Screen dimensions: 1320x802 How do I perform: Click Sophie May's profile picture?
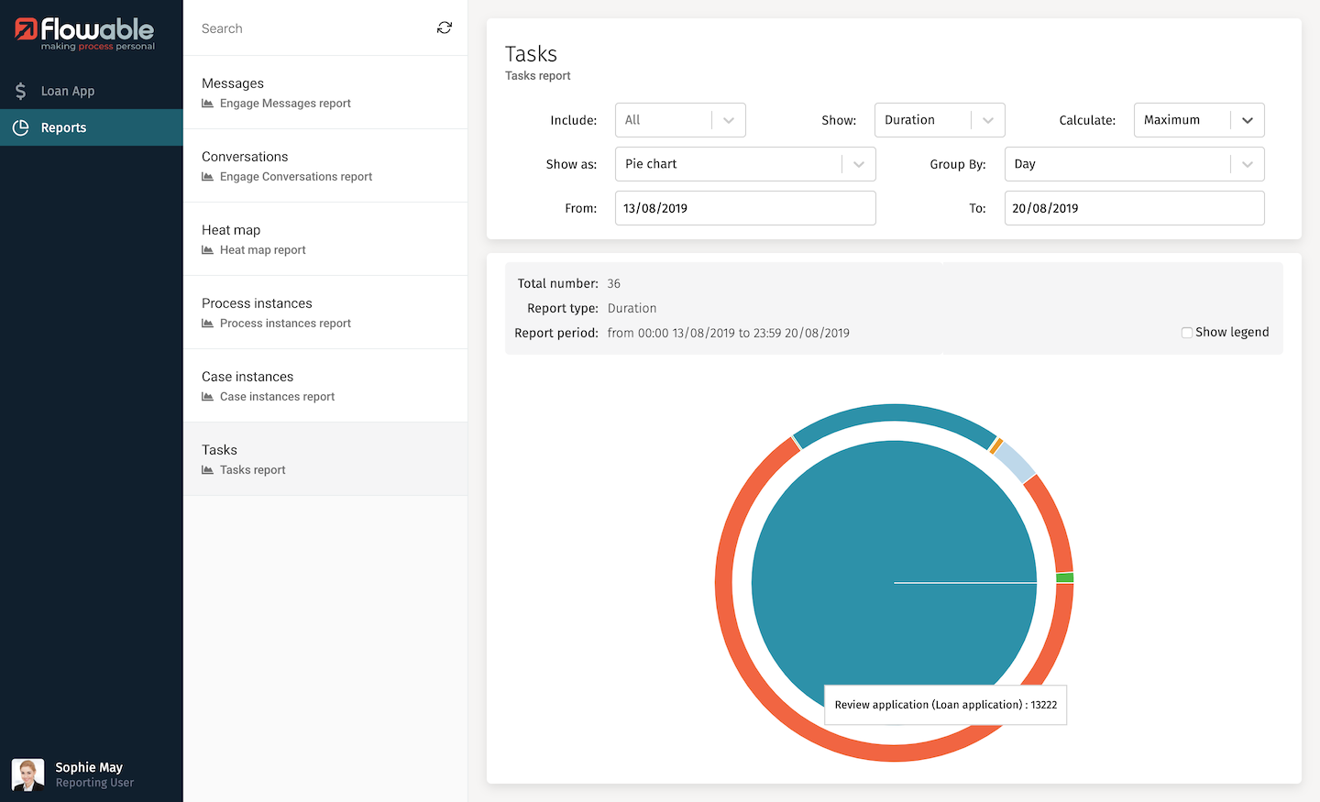point(27,775)
